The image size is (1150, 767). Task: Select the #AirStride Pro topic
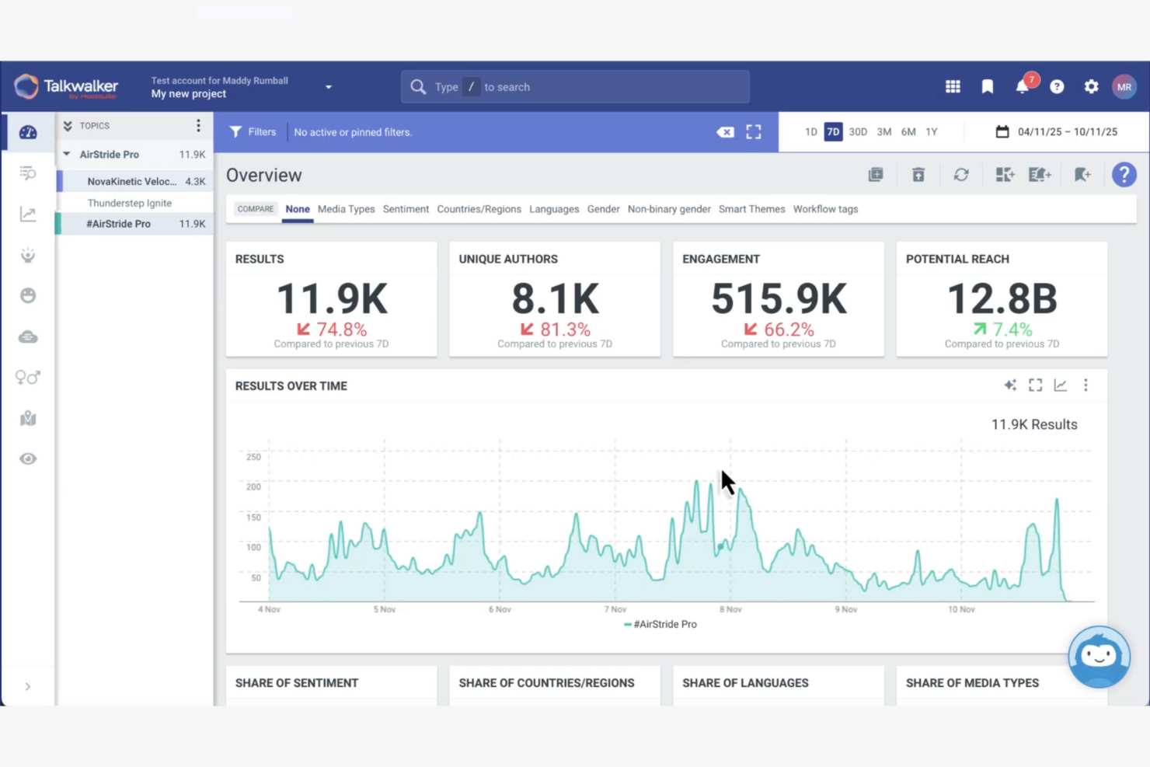(134, 224)
